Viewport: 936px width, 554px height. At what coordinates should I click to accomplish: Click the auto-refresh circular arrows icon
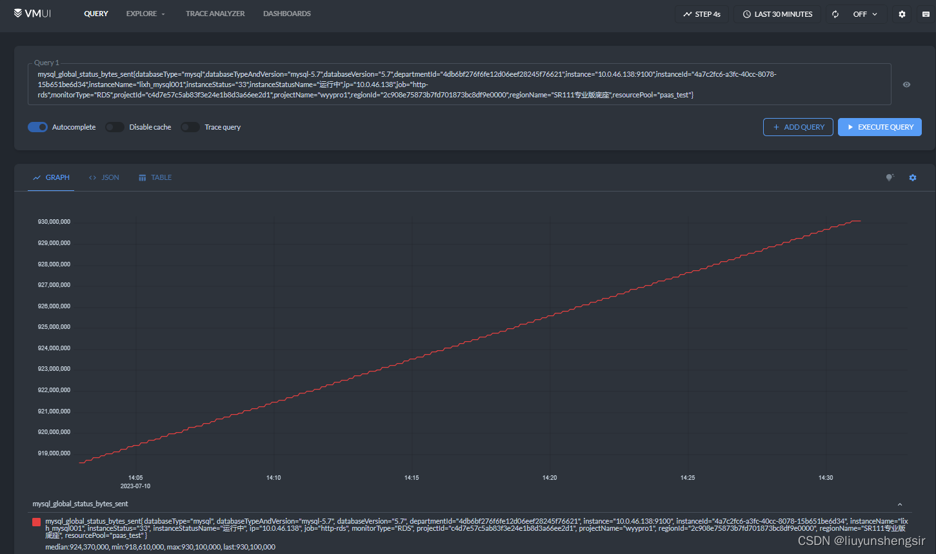click(x=835, y=14)
